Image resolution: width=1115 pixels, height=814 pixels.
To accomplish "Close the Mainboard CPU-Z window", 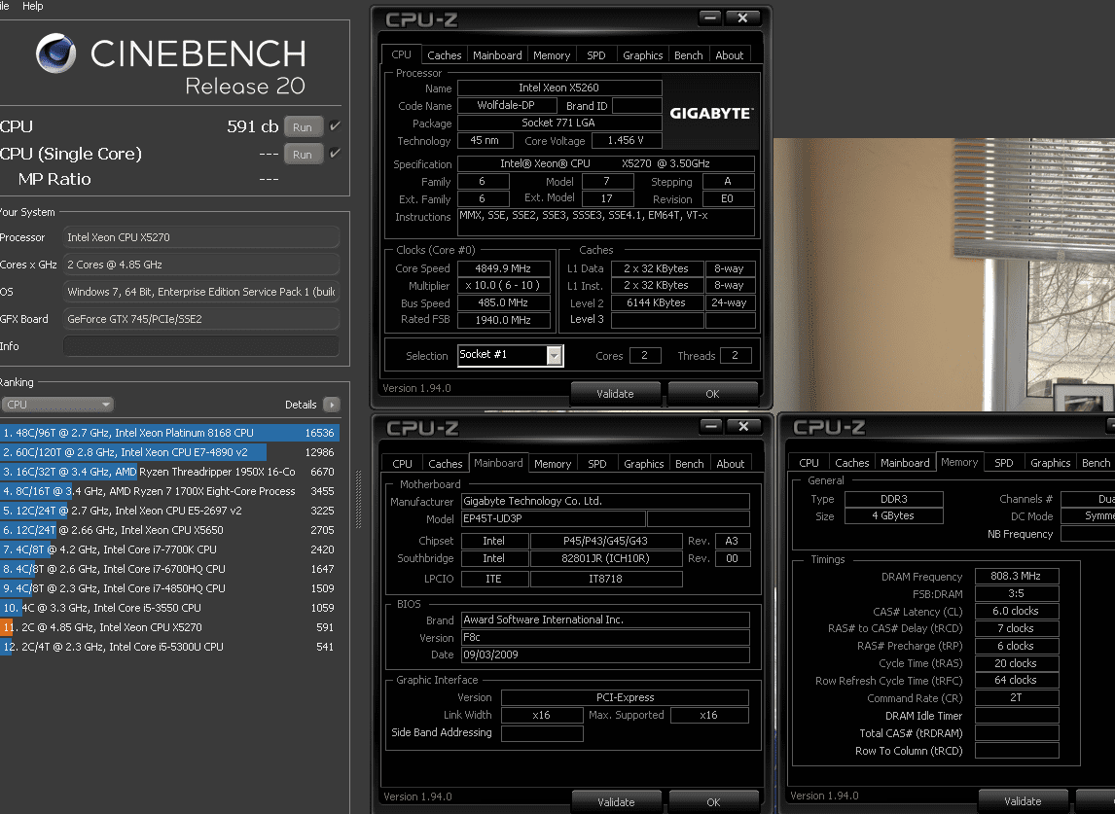I will (x=743, y=426).
